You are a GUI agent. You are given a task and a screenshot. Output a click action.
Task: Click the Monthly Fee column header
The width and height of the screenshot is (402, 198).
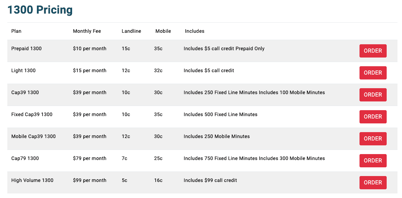click(87, 31)
